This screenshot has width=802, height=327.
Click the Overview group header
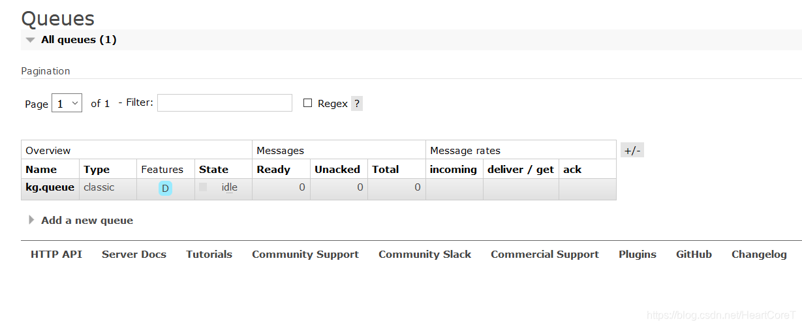[x=48, y=151]
